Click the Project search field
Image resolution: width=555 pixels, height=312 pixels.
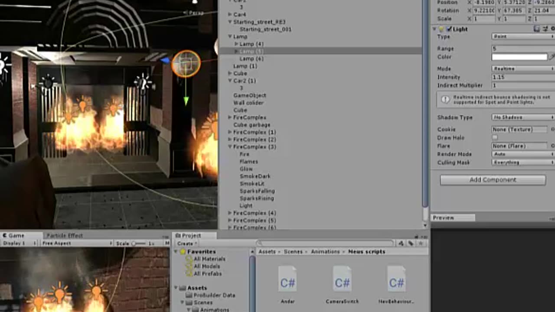(325, 244)
